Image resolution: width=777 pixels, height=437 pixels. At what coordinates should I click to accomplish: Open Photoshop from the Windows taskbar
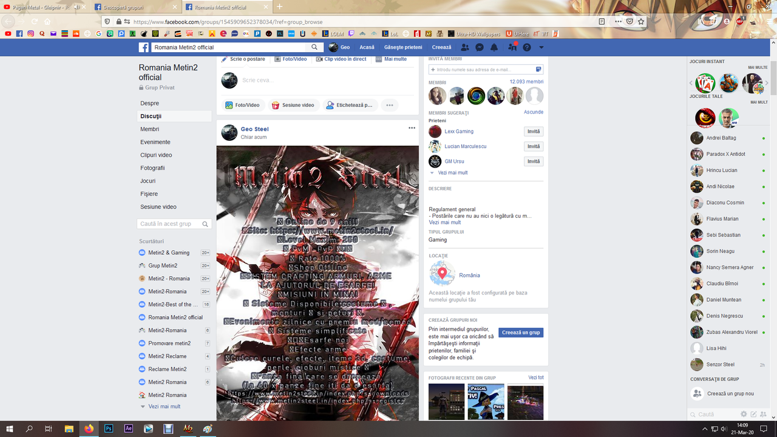[109, 429]
